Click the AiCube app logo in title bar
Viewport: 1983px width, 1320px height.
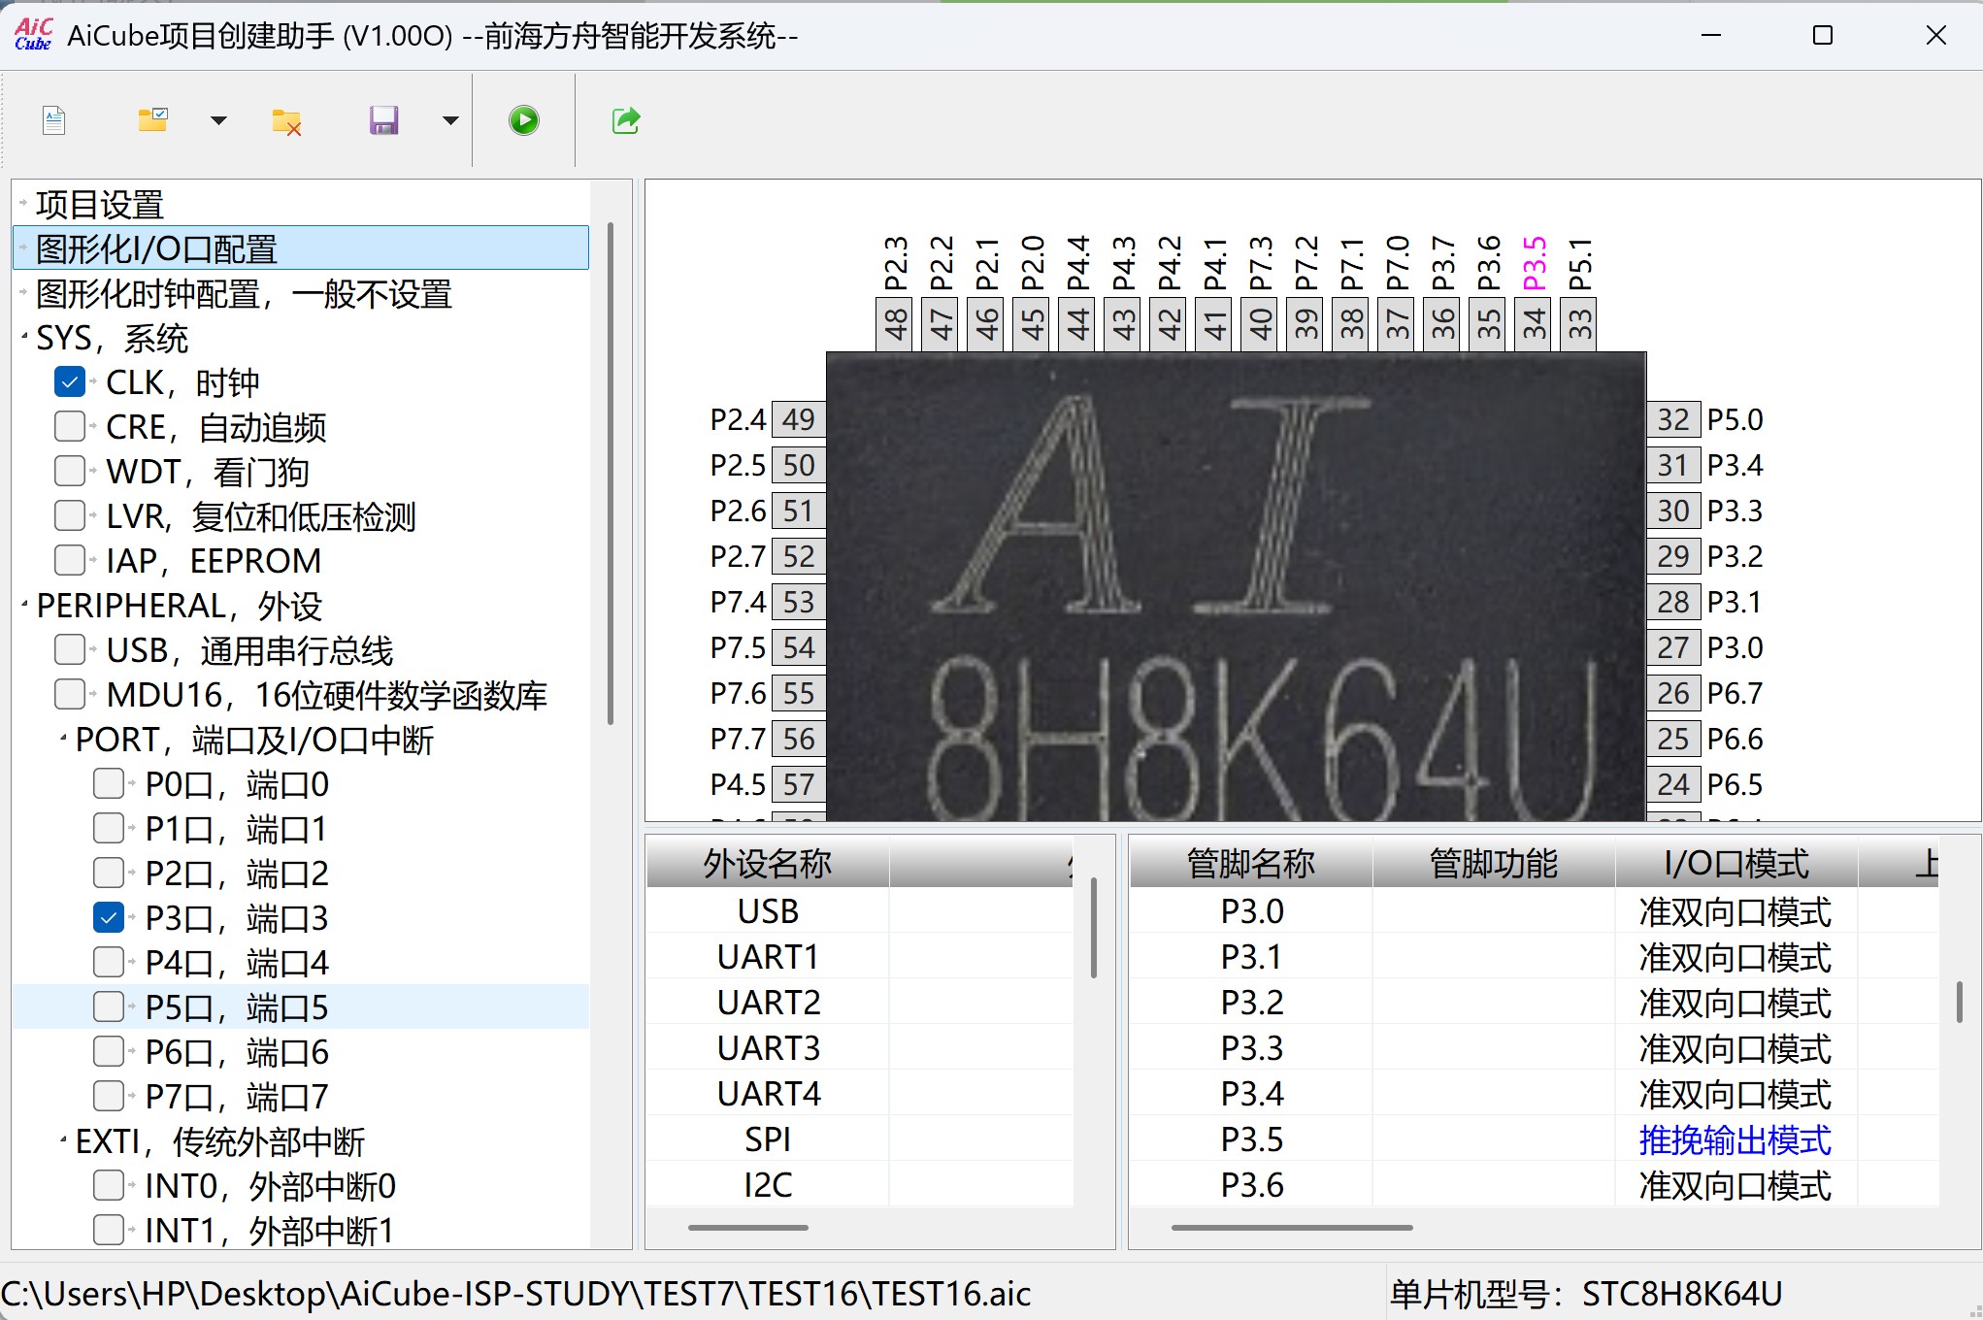[33, 35]
